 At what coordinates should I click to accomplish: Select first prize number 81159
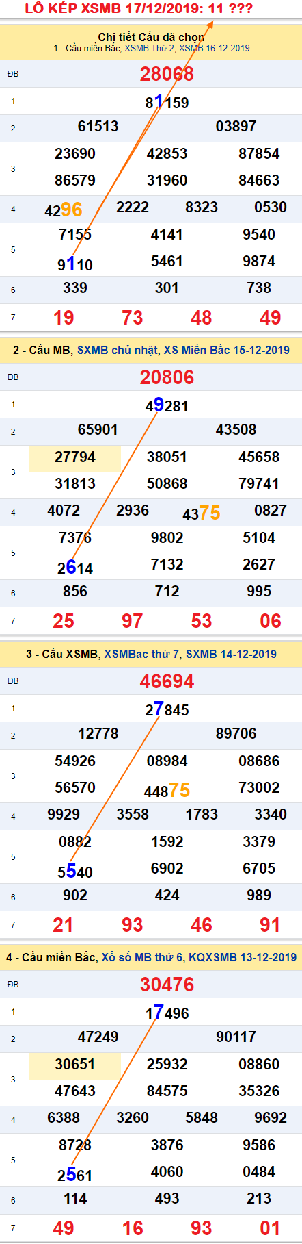[167, 103]
